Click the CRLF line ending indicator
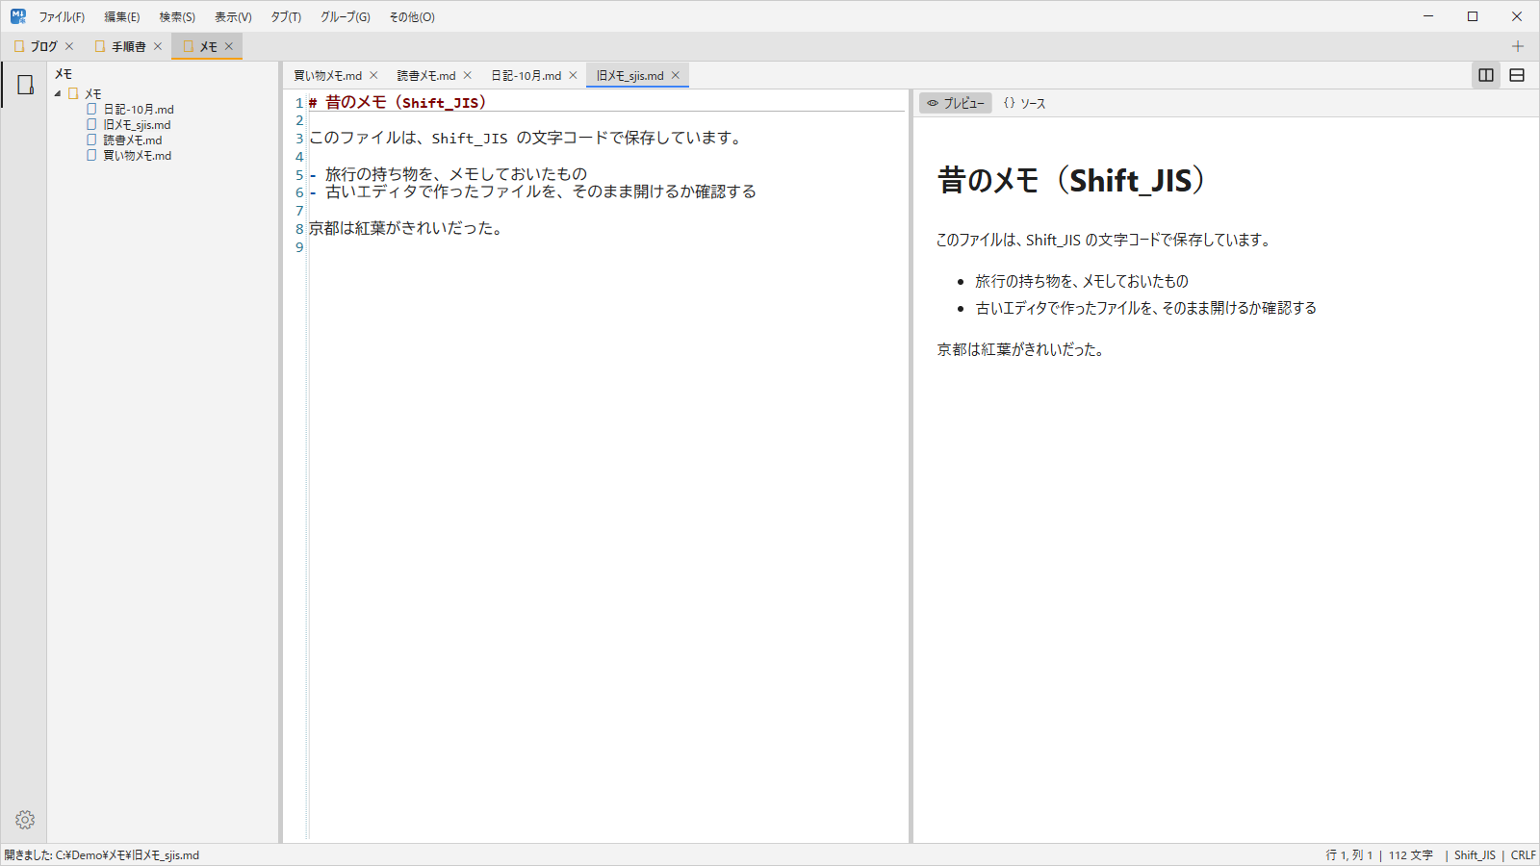Image resolution: width=1540 pixels, height=866 pixels. point(1523,855)
